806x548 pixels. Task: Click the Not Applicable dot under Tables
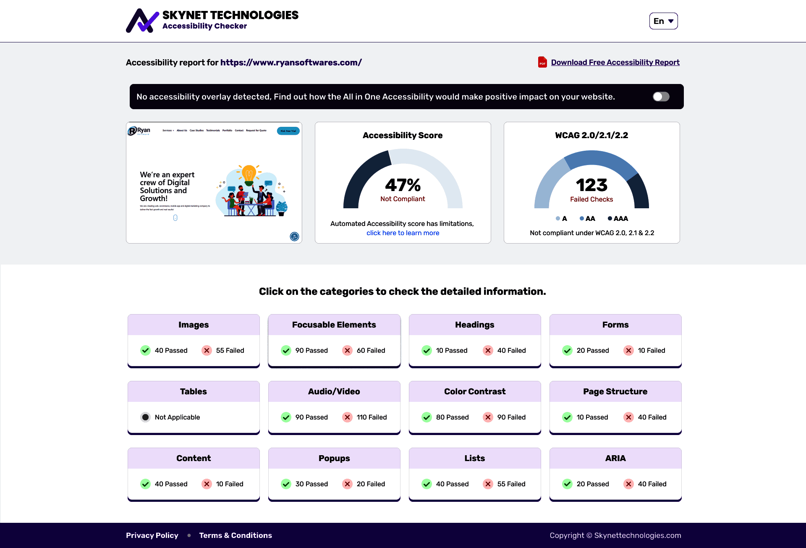(145, 417)
